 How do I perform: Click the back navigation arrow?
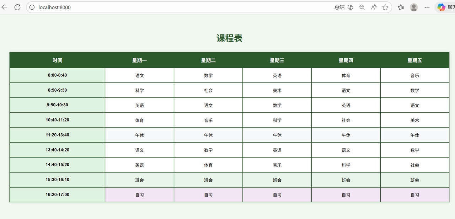click(x=4, y=7)
